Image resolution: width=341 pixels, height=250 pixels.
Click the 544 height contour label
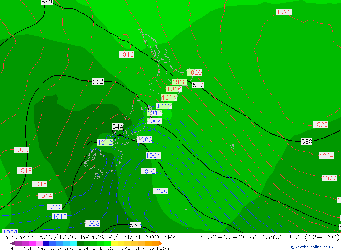coord(118,127)
